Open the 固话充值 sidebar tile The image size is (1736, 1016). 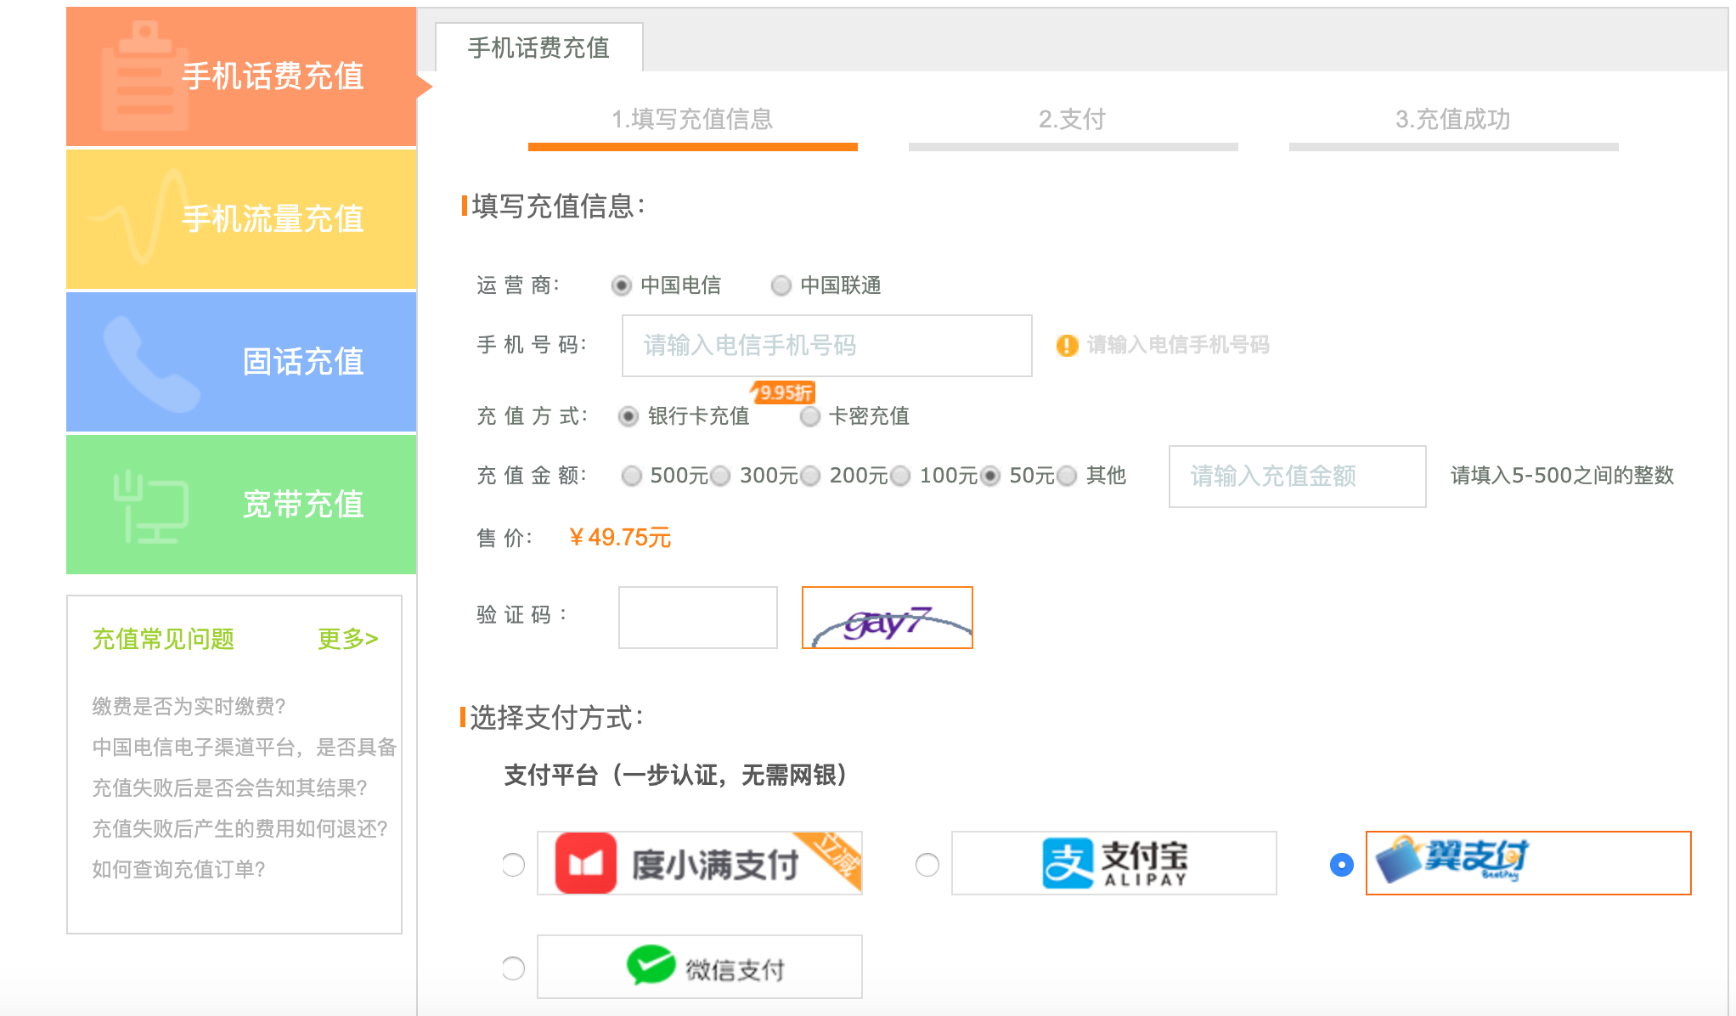pyautogui.click(x=241, y=362)
